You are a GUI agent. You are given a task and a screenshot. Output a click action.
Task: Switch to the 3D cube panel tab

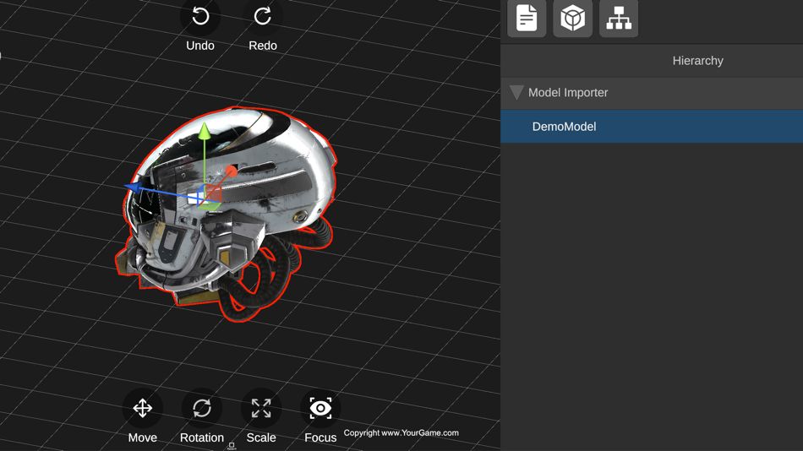(x=572, y=19)
